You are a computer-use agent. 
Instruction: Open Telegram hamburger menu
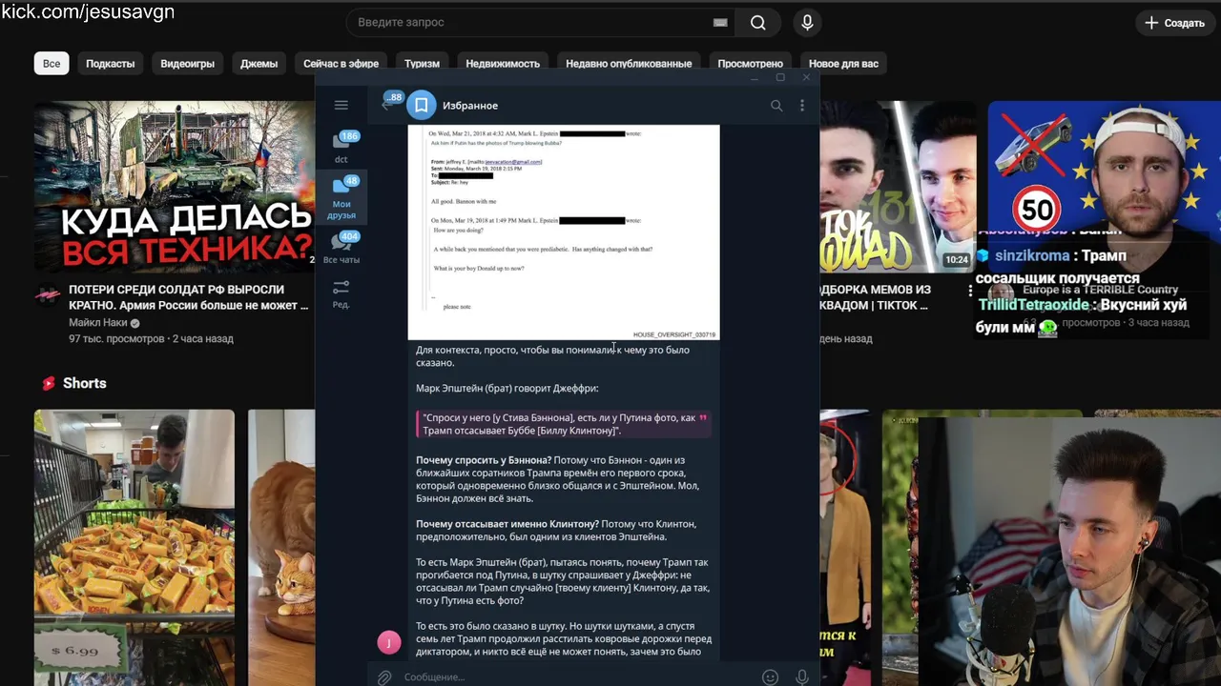341,105
